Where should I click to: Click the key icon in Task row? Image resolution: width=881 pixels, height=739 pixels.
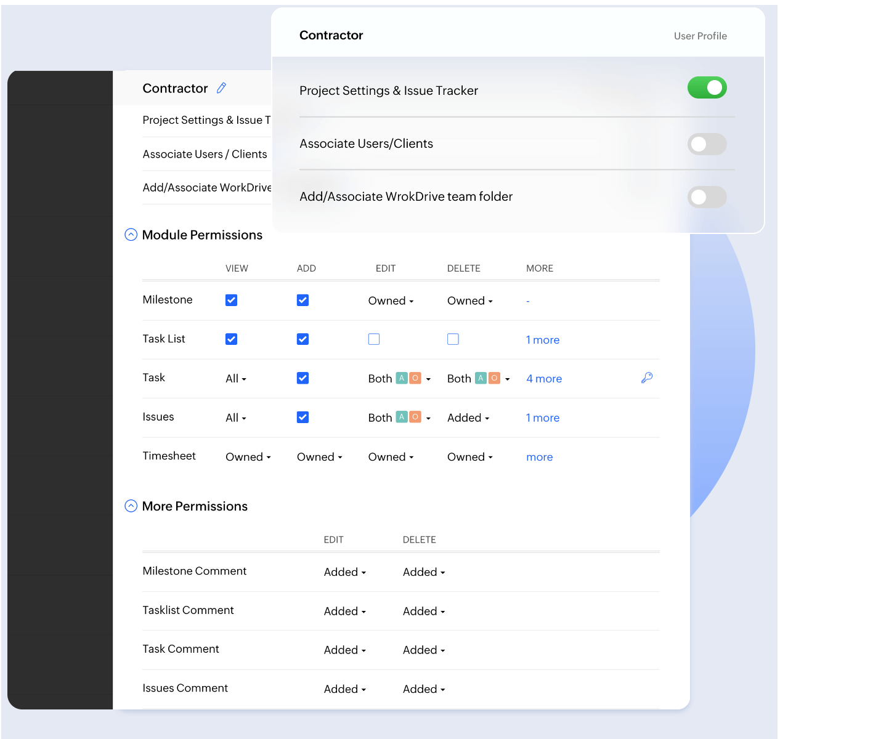point(646,378)
